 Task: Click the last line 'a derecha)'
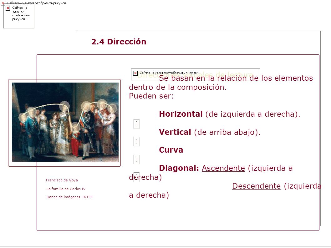point(149,195)
